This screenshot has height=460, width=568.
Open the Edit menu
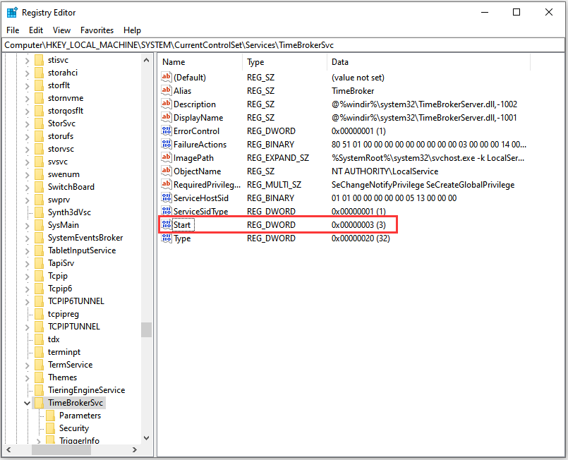(x=36, y=30)
